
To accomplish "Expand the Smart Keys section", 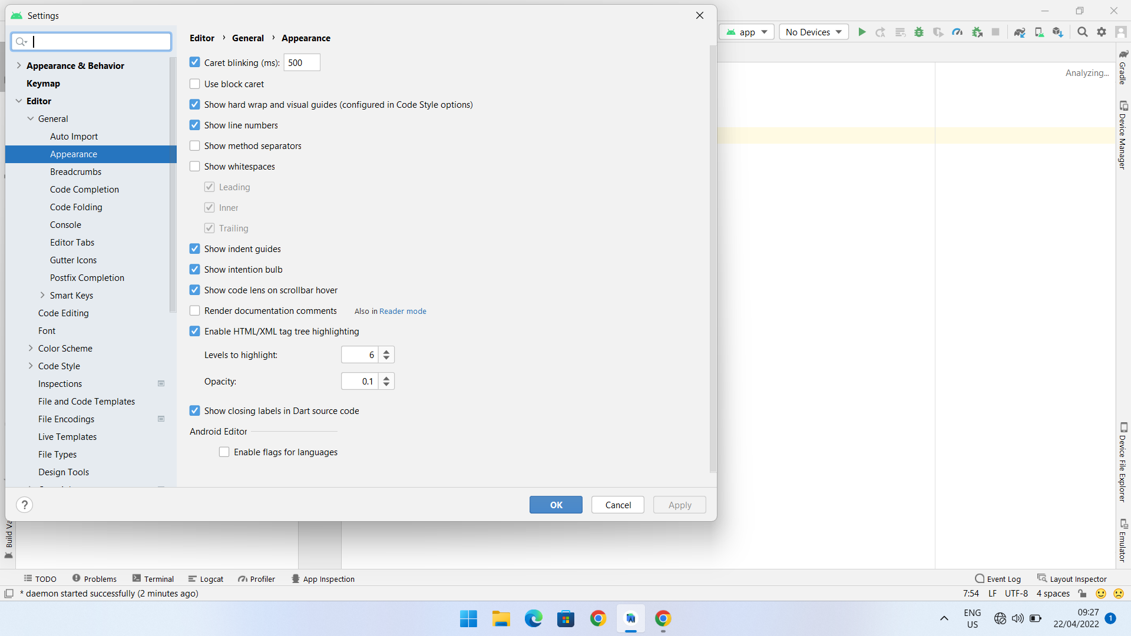I will [41, 295].
